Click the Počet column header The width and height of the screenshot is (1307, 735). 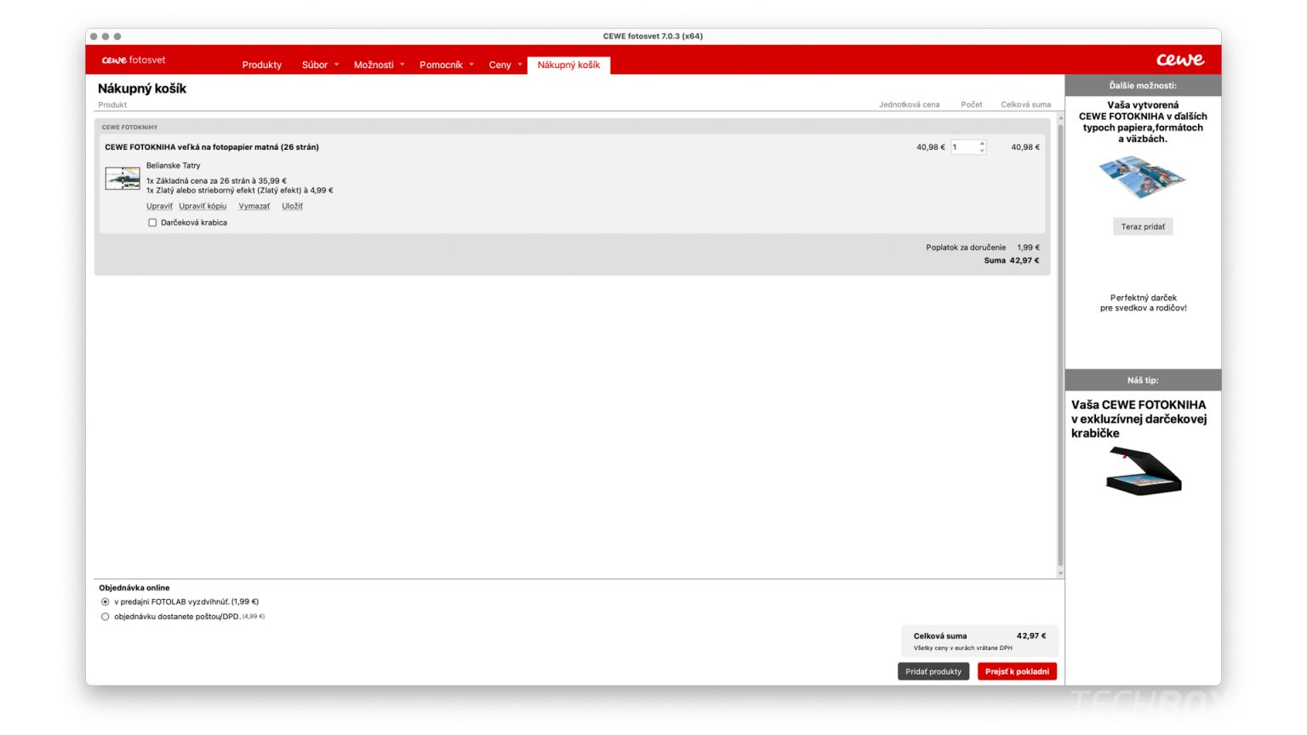972,105
